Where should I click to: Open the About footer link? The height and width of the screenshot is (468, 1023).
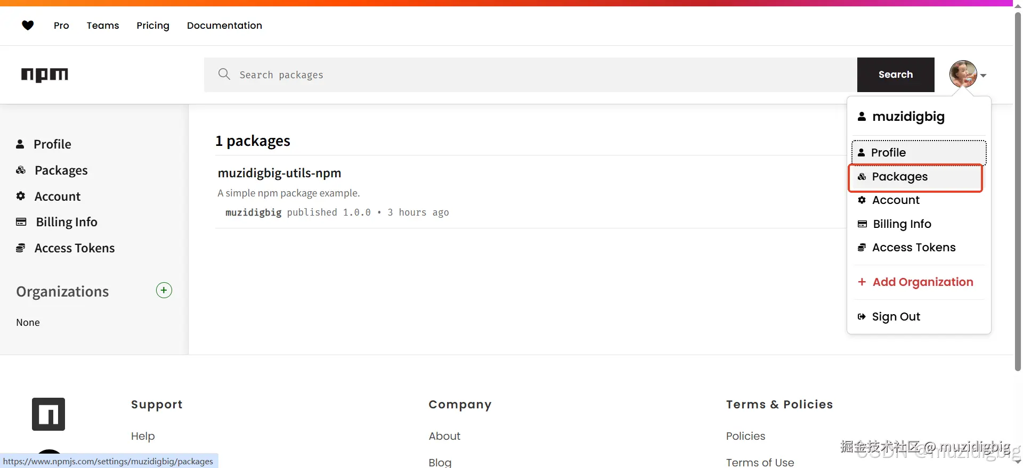(x=444, y=436)
